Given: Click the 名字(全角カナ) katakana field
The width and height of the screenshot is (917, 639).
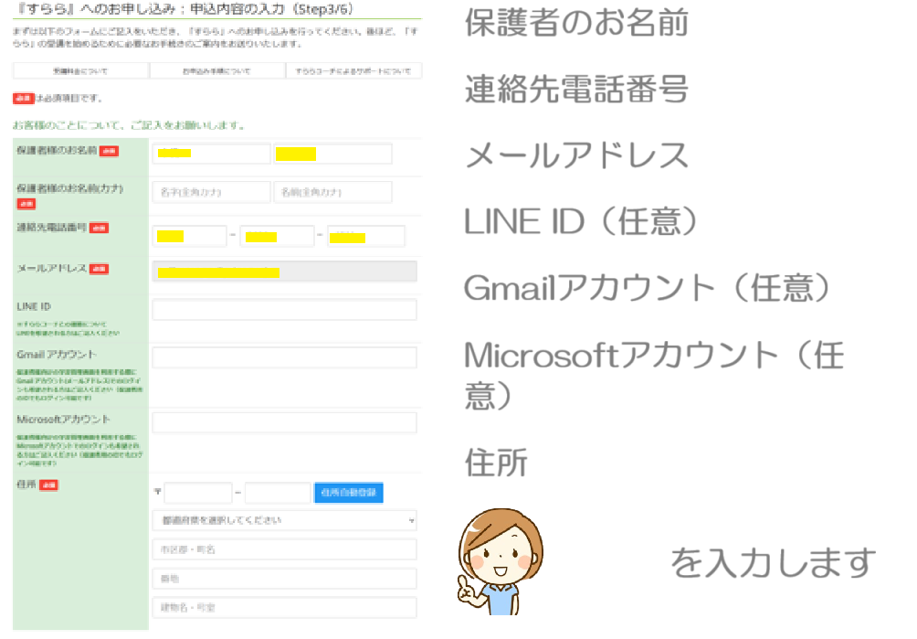Looking at the screenshot, I should tap(211, 192).
